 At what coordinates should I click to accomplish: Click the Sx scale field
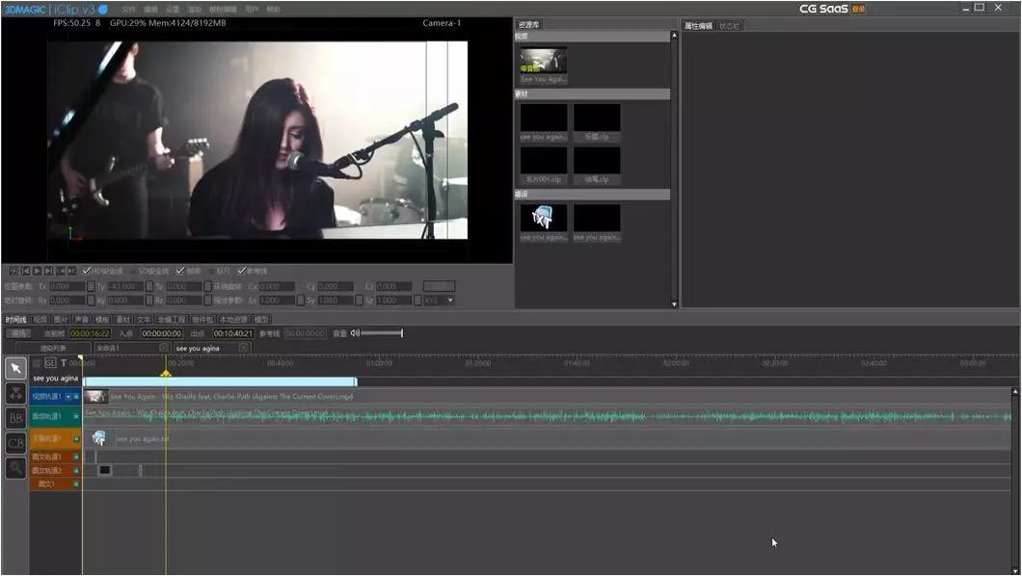278,301
